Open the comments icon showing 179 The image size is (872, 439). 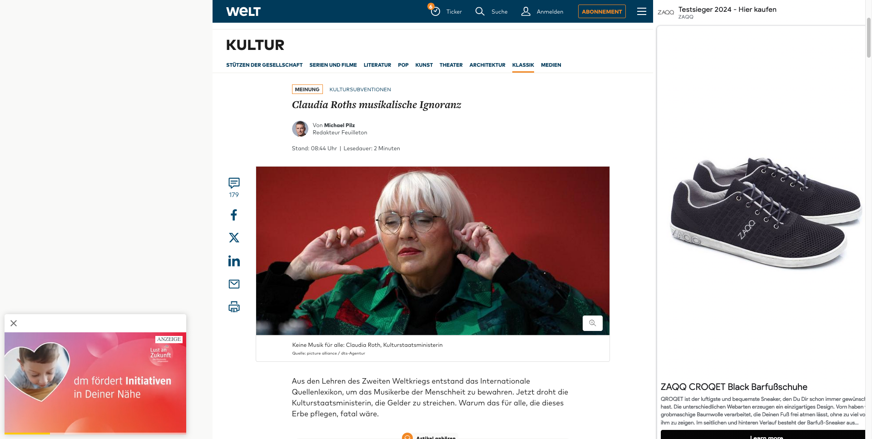click(x=234, y=187)
